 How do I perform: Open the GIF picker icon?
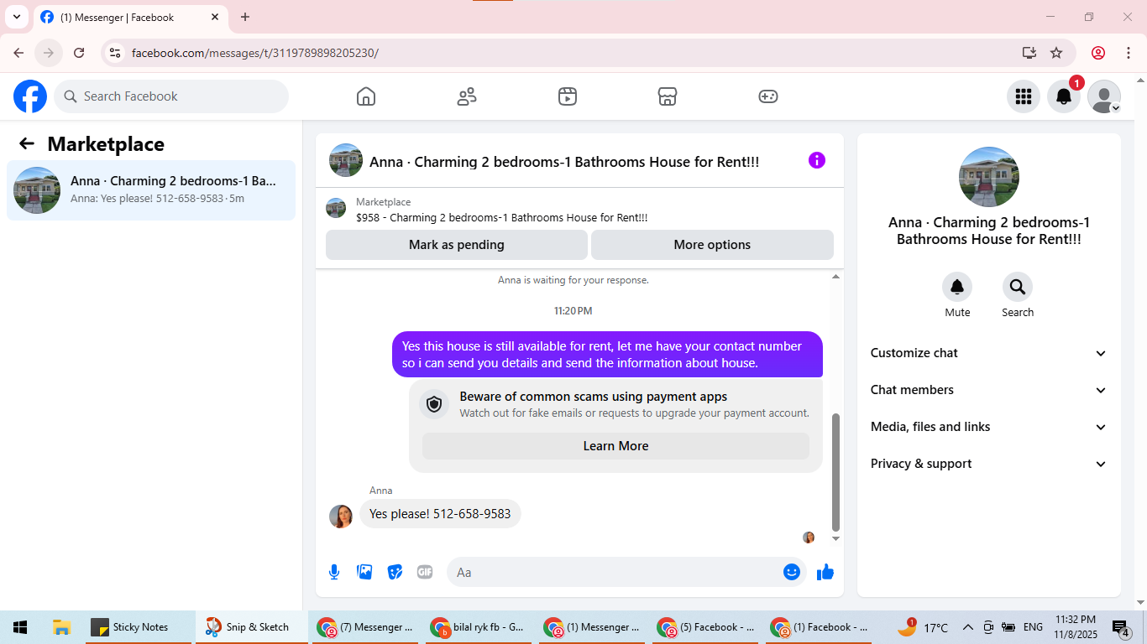click(x=425, y=572)
